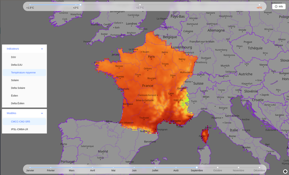Click Paris on the map

[x=151, y=57]
